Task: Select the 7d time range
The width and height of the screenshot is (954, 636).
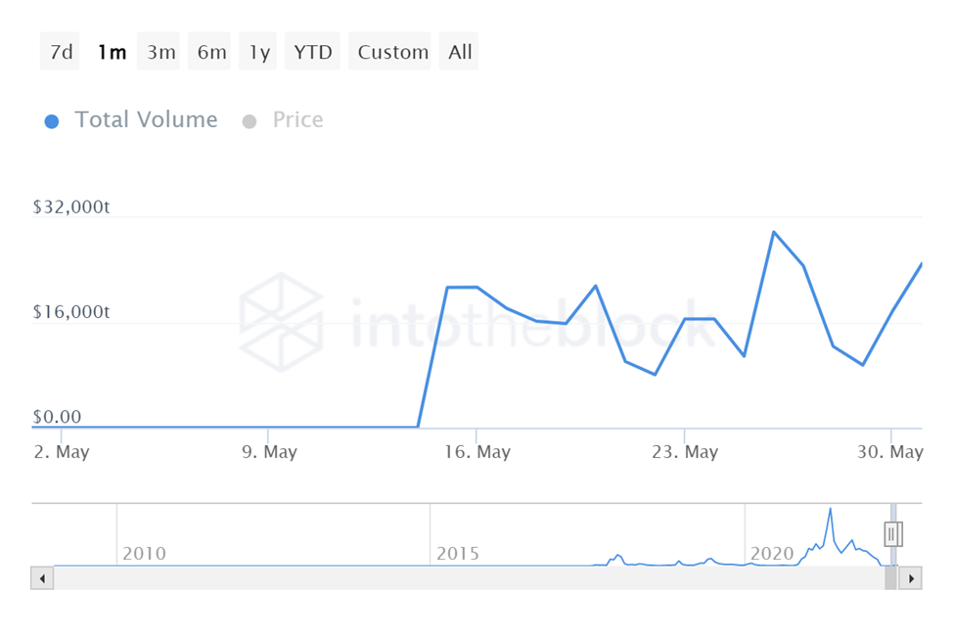Action: pyautogui.click(x=61, y=52)
